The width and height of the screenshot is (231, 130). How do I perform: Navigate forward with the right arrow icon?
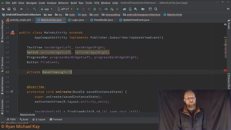click(27, 9)
